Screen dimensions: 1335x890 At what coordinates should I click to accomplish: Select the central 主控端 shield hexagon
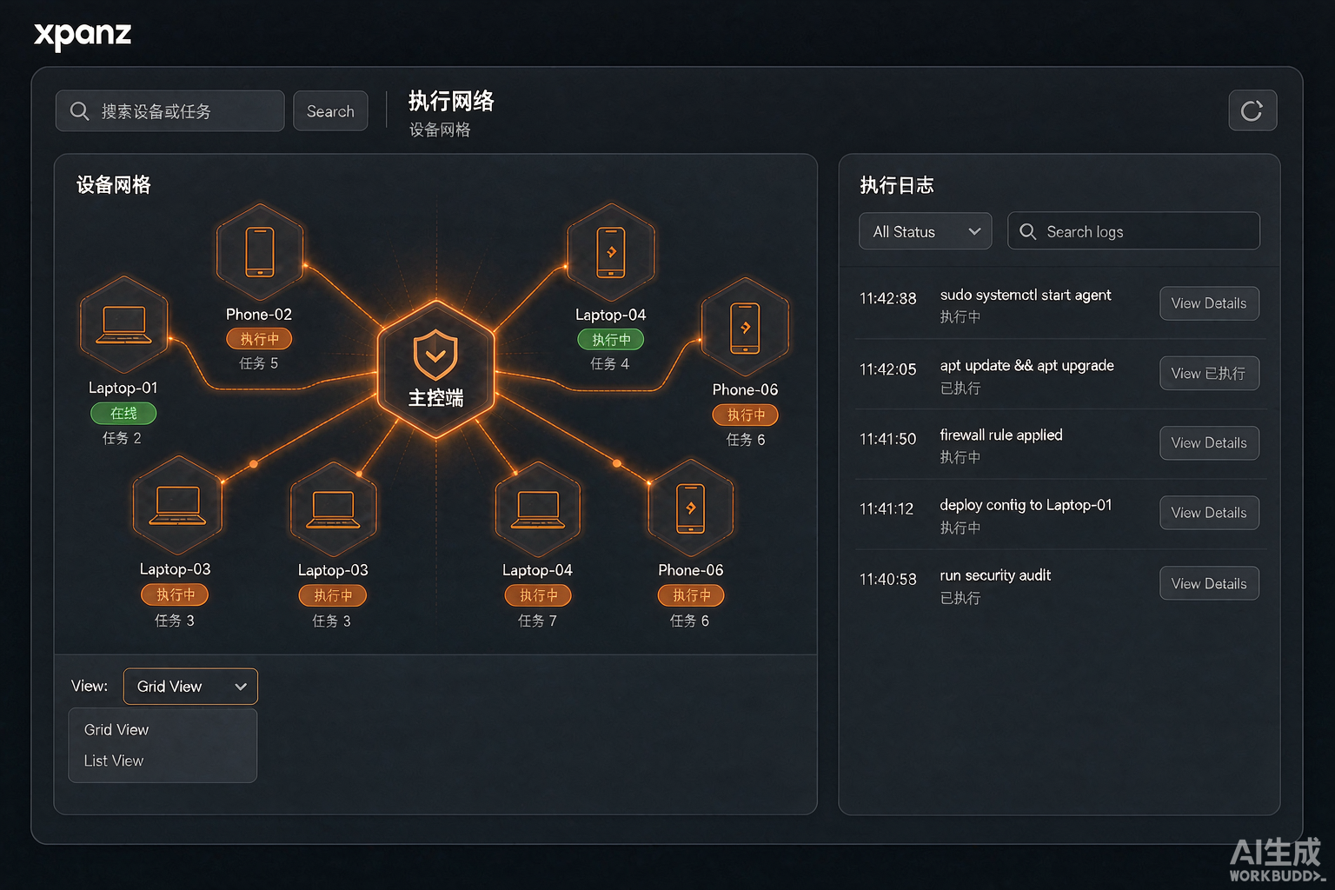(436, 369)
